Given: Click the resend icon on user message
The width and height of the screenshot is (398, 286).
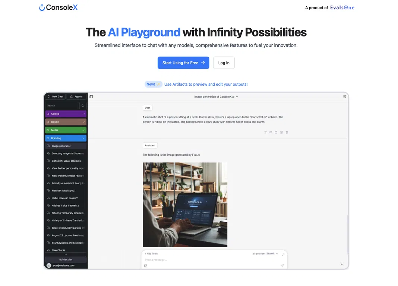Looking at the screenshot, I should click(265, 132).
